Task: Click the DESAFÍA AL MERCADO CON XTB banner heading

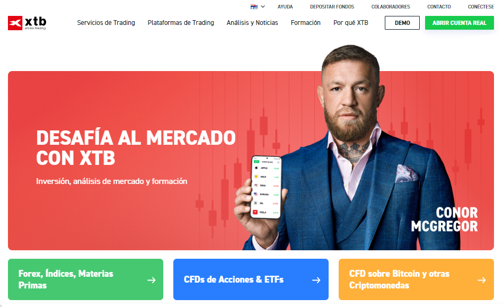Action: coord(136,147)
